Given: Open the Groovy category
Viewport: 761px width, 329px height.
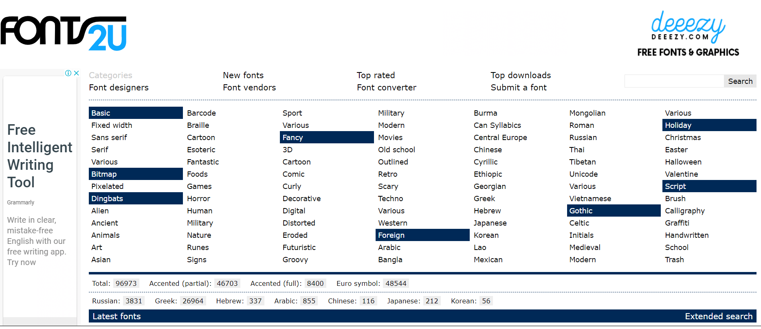Looking at the screenshot, I should (x=295, y=259).
